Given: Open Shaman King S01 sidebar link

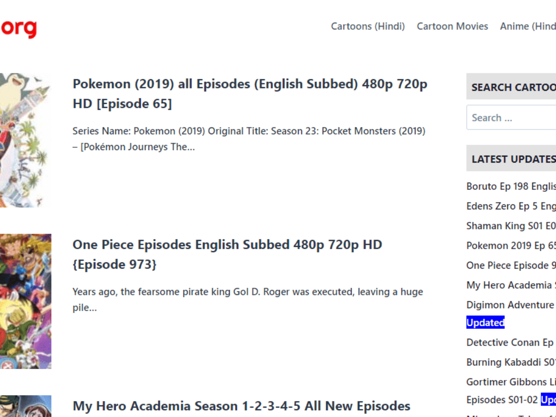Looking at the screenshot, I should pyautogui.click(x=510, y=226).
